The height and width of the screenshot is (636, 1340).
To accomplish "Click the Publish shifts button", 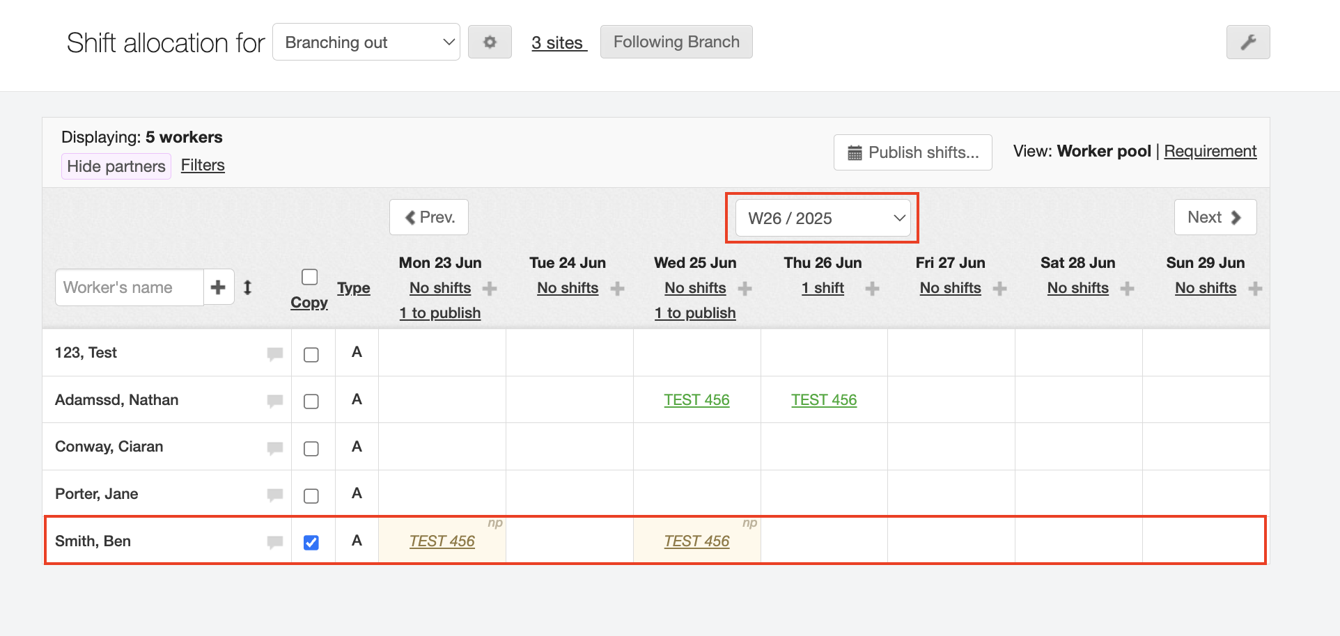I will click(912, 152).
